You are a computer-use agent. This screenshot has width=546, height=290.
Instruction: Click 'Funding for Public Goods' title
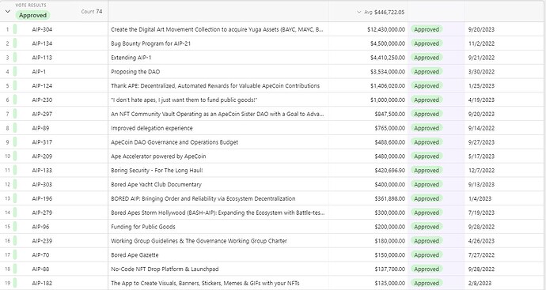tap(142, 227)
